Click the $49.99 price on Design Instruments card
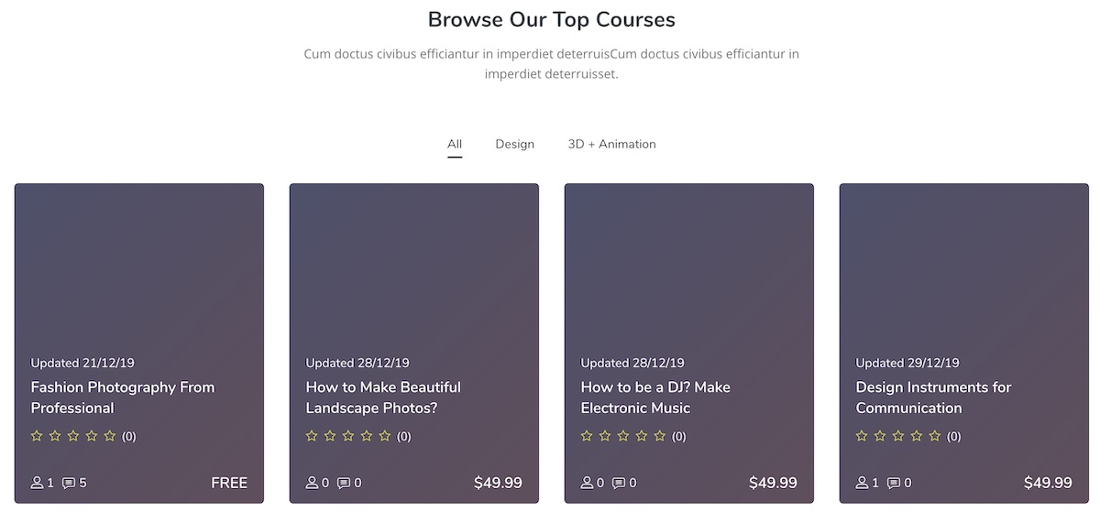The width and height of the screenshot is (1100, 512). (x=1048, y=483)
